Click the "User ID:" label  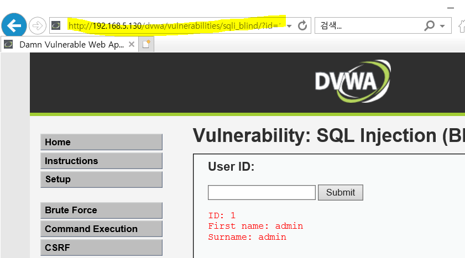coord(231,166)
